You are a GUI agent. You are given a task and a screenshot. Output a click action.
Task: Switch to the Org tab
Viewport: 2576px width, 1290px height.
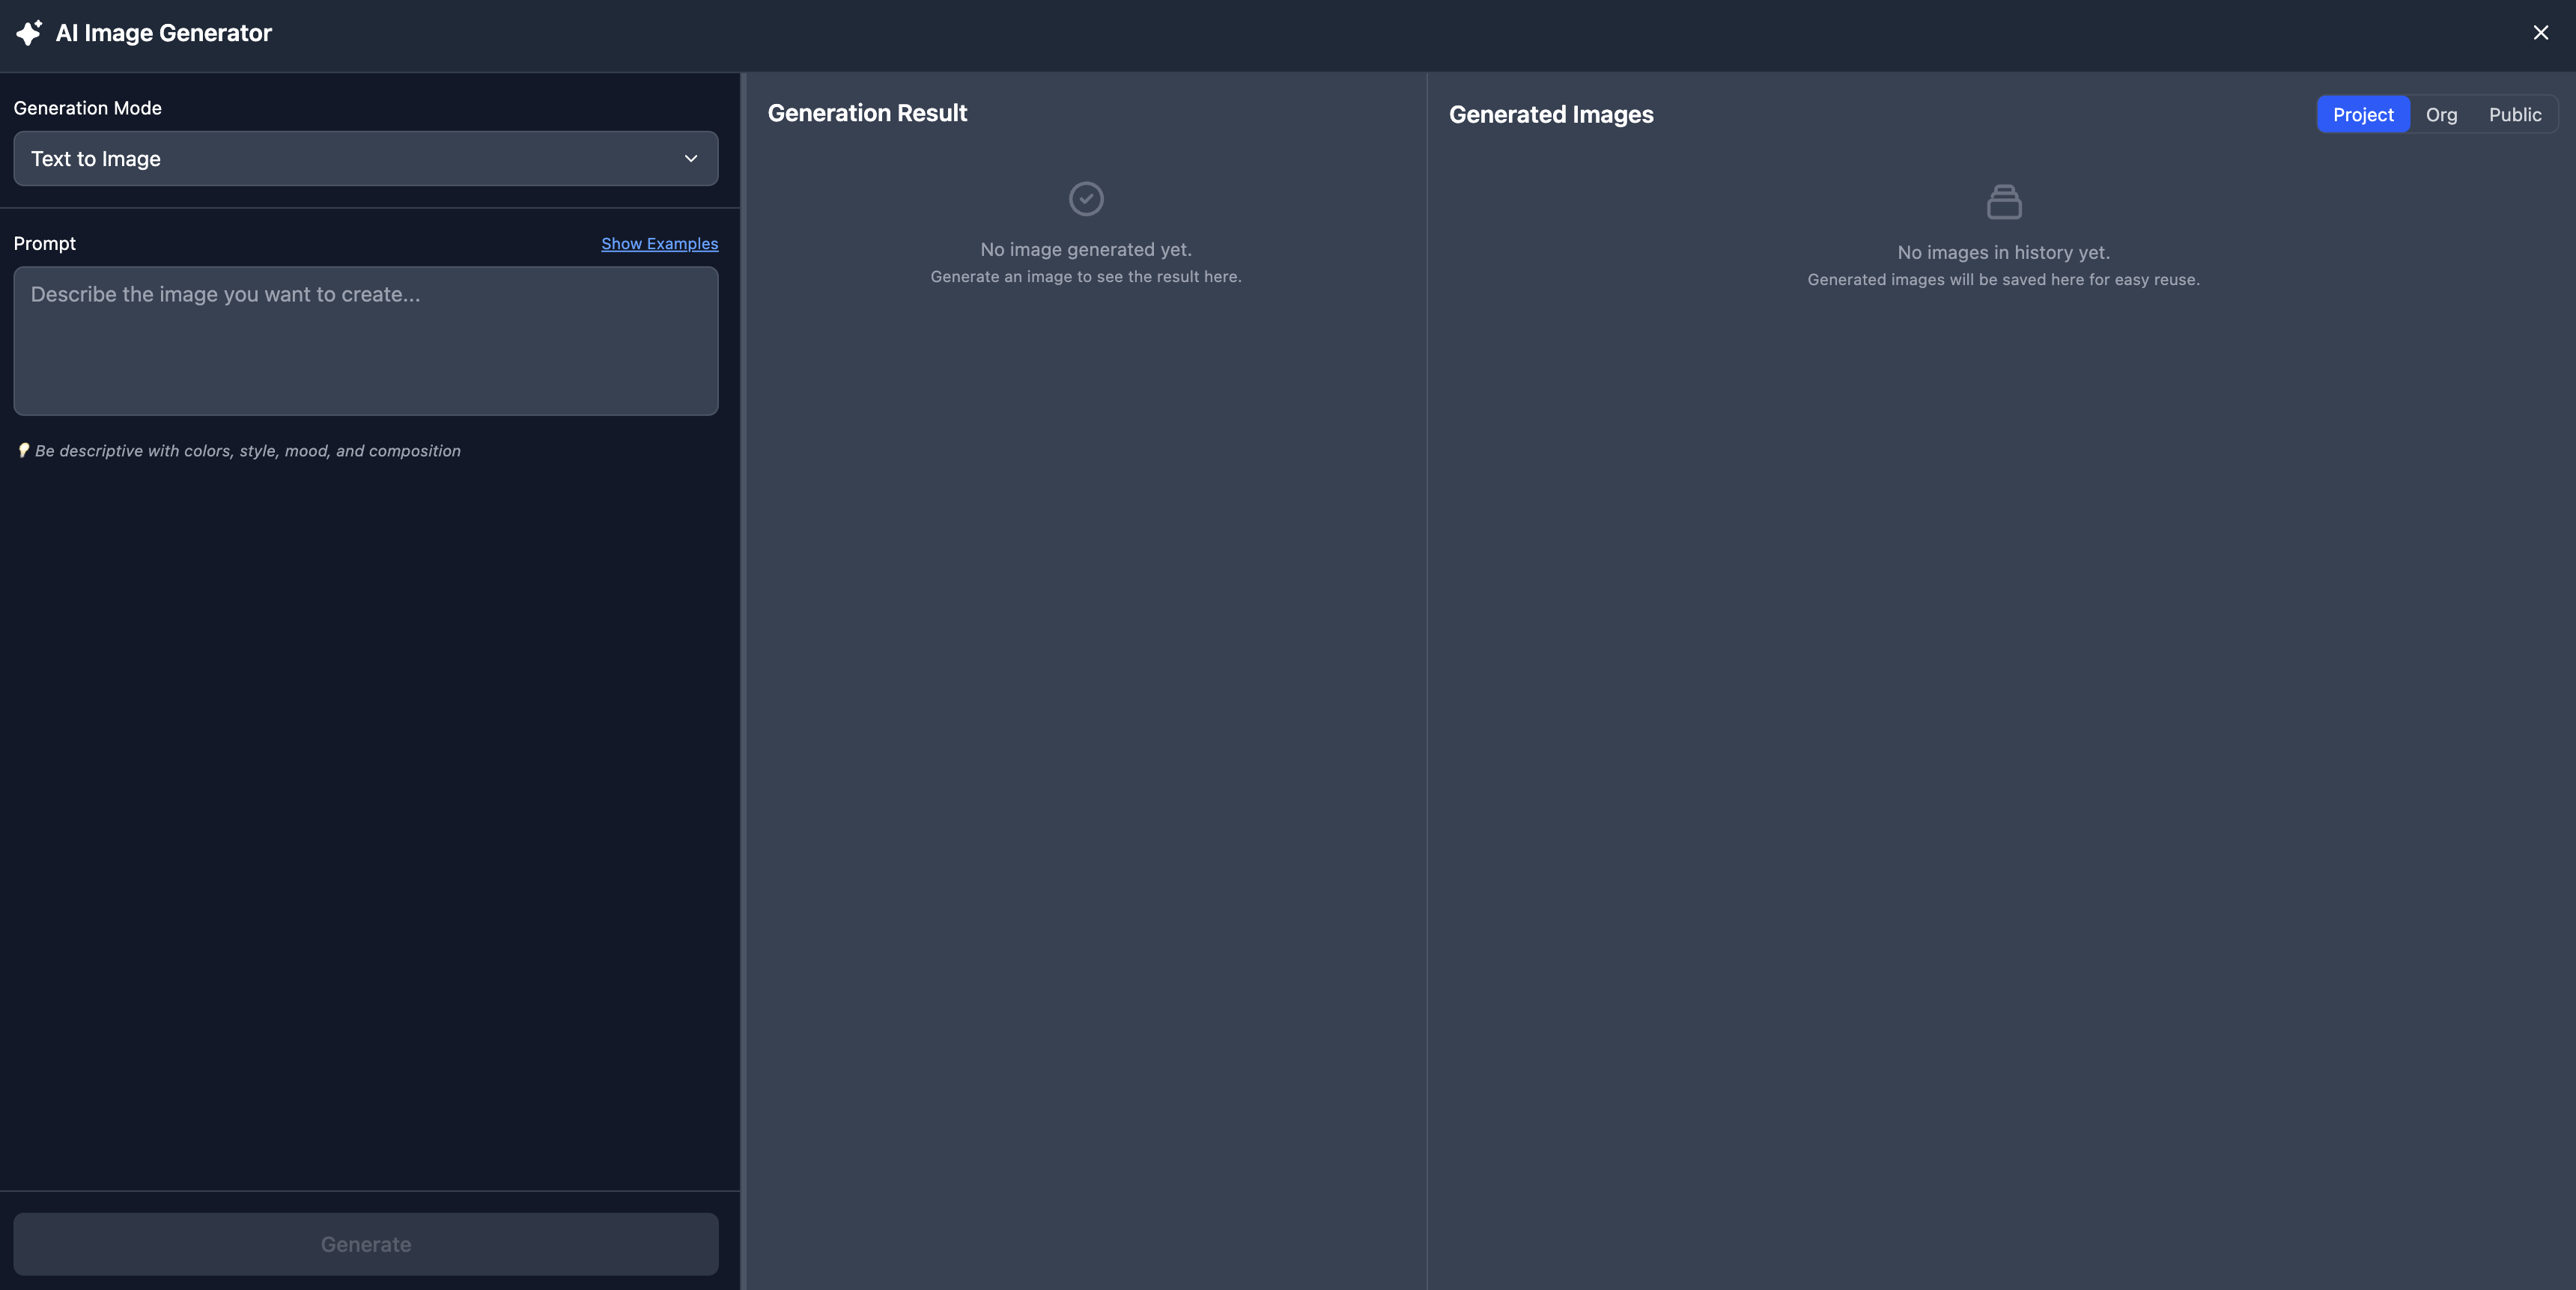(2441, 115)
